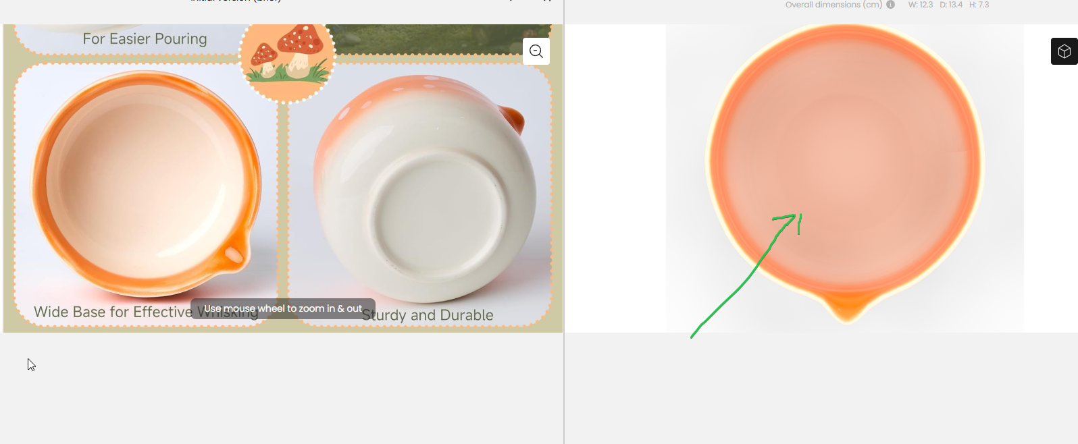
Task: Click the H: 7.3 height value
Action: [x=979, y=5]
